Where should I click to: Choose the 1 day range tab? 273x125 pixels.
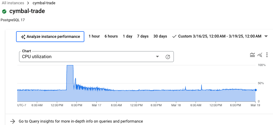pyautogui.click(x=127, y=36)
